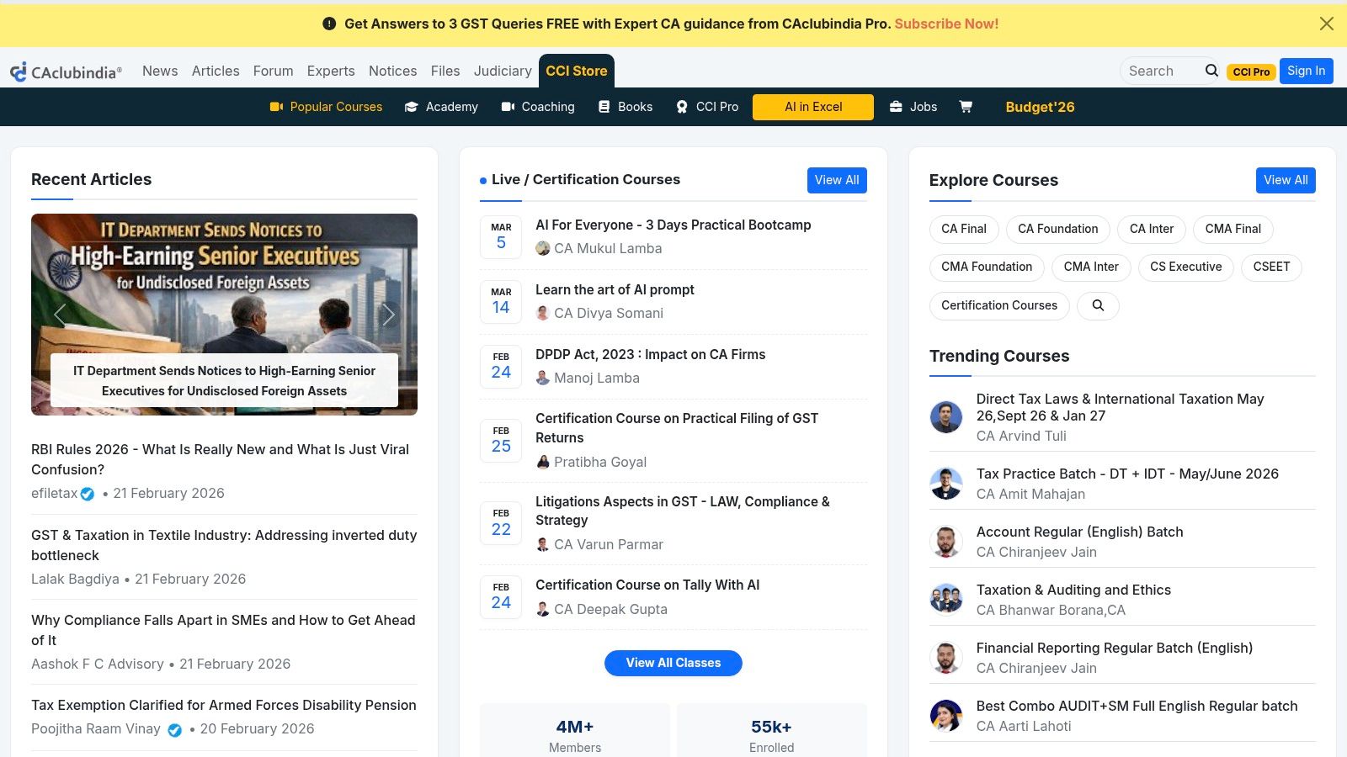
Task: Click View All Classes button
Action: click(x=673, y=663)
